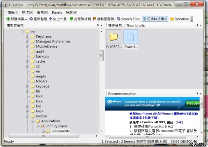Screen dimensions: 208x147
Task: Select the Documents folder in tree
Action: (x=61, y=131)
